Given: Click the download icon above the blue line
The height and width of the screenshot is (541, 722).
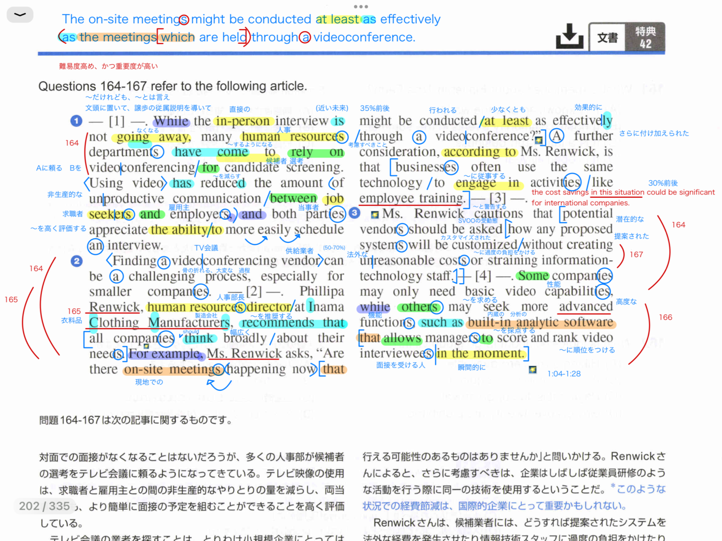Looking at the screenshot, I should 569,35.
